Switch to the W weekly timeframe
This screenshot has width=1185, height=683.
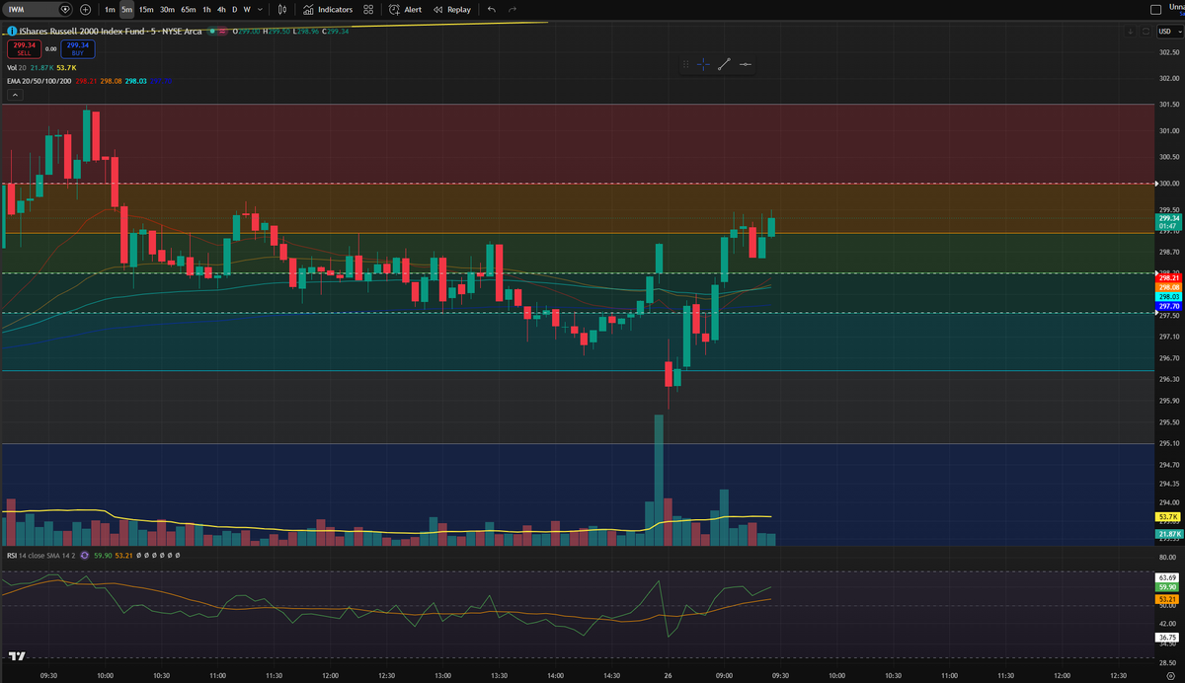[x=246, y=9]
